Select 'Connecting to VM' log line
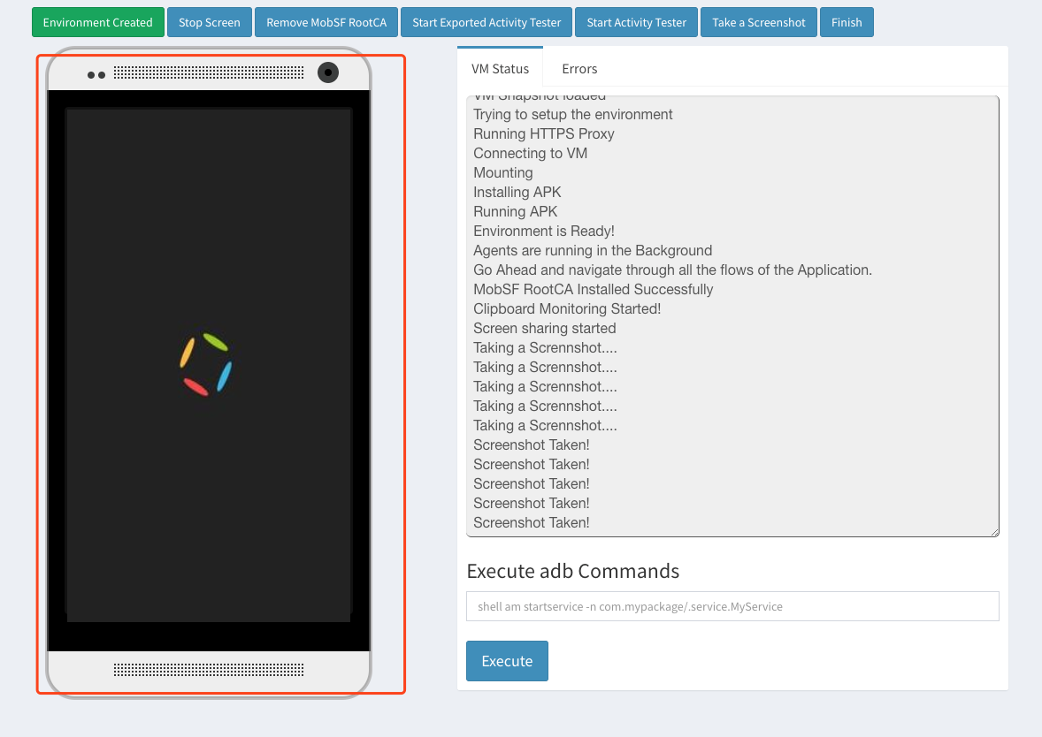The image size is (1042, 737). (531, 154)
